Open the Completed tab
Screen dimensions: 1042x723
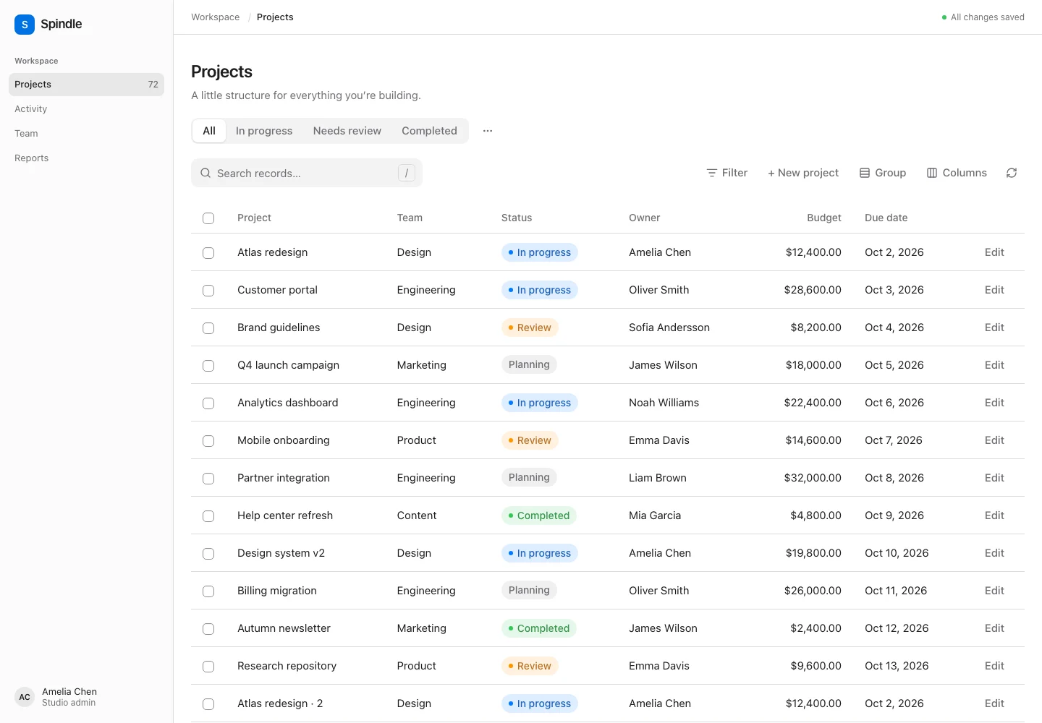[x=429, y=131]
